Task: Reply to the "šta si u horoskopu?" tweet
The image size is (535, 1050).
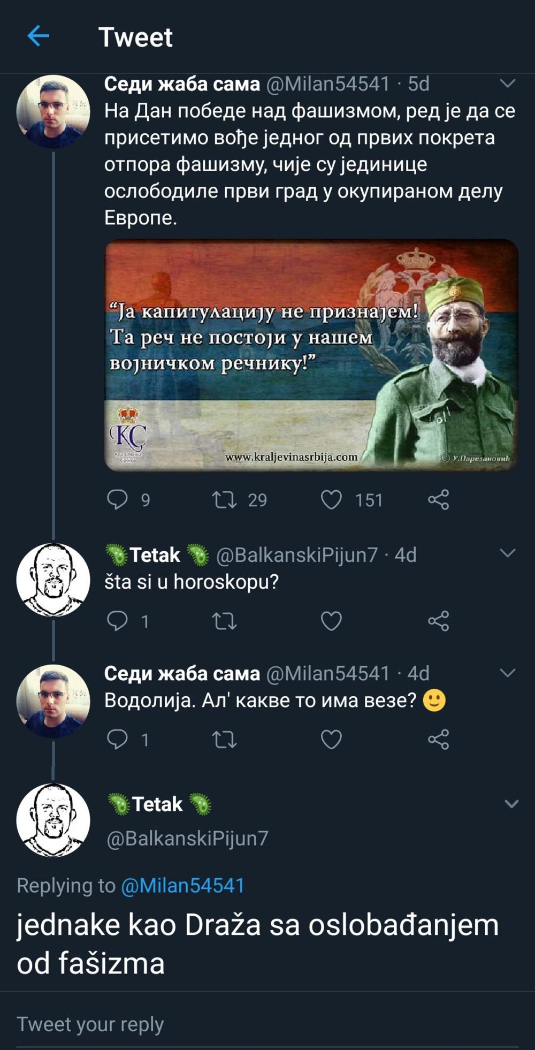Action: [118, 621]
